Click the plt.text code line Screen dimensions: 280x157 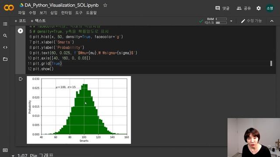coord(85,53)
